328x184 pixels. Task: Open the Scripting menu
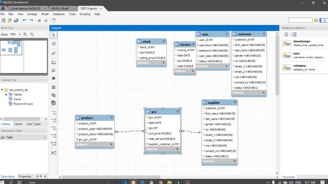pyautogui.click(x=85, y=14)
